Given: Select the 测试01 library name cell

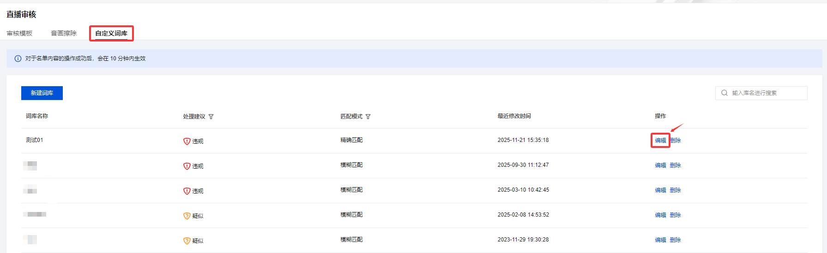Looking at the screenshot, I should pyautogui.click(x=35, y=140).
